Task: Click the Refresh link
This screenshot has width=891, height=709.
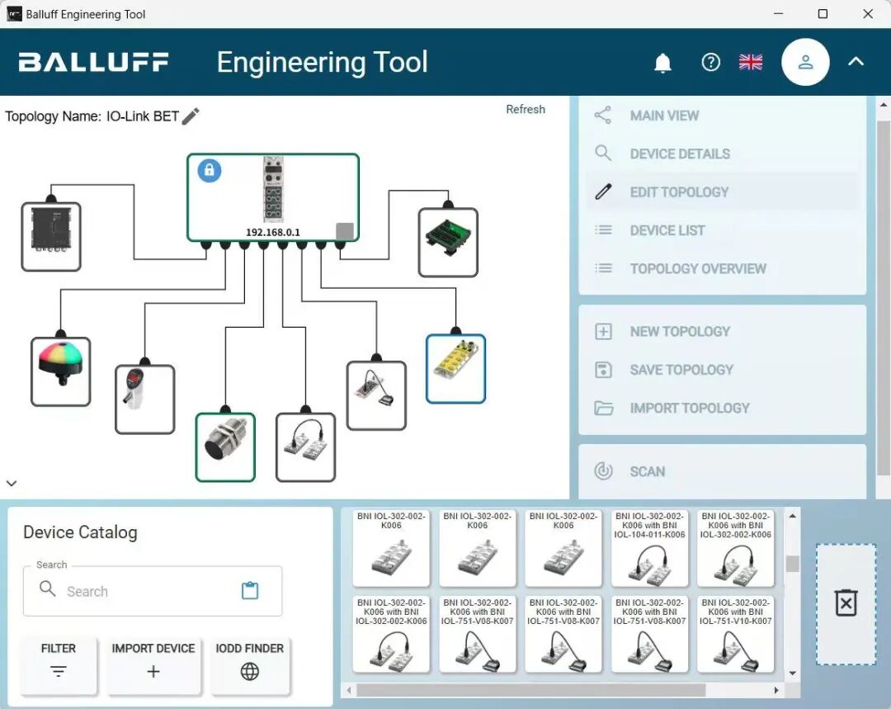Action: [x=526, y=109]
